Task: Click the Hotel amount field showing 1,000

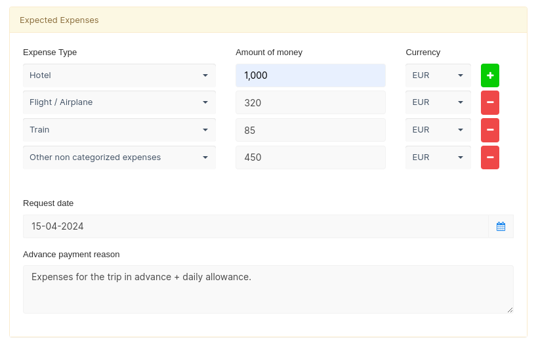Action: 310,75
